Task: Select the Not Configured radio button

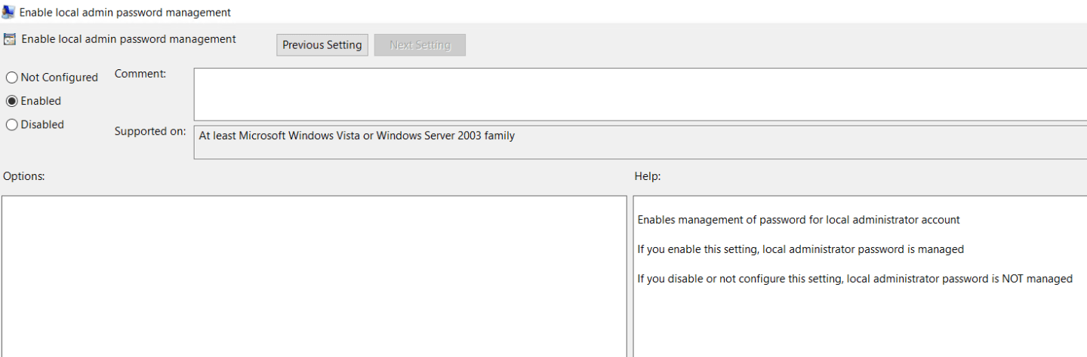Action: pyautogui.click(x=12, y=78)
